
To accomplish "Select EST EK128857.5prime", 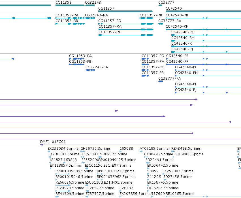I will pos(65,166).
